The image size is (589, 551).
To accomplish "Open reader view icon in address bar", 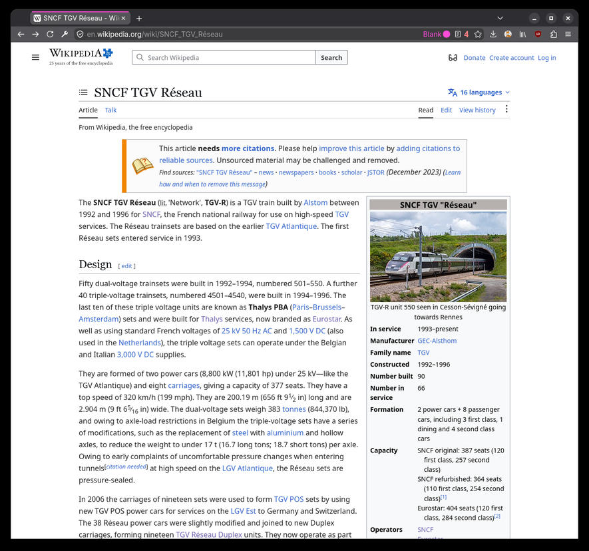I will tap(458, 34).
